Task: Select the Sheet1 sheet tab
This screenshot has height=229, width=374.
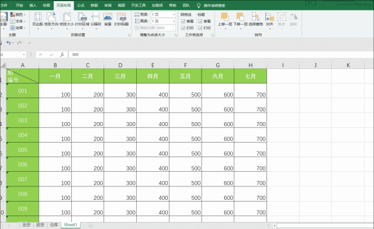Action: pos(70,225)
